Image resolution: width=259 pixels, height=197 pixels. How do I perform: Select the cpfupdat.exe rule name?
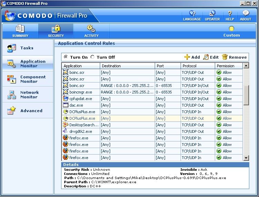tap(80, 99)
